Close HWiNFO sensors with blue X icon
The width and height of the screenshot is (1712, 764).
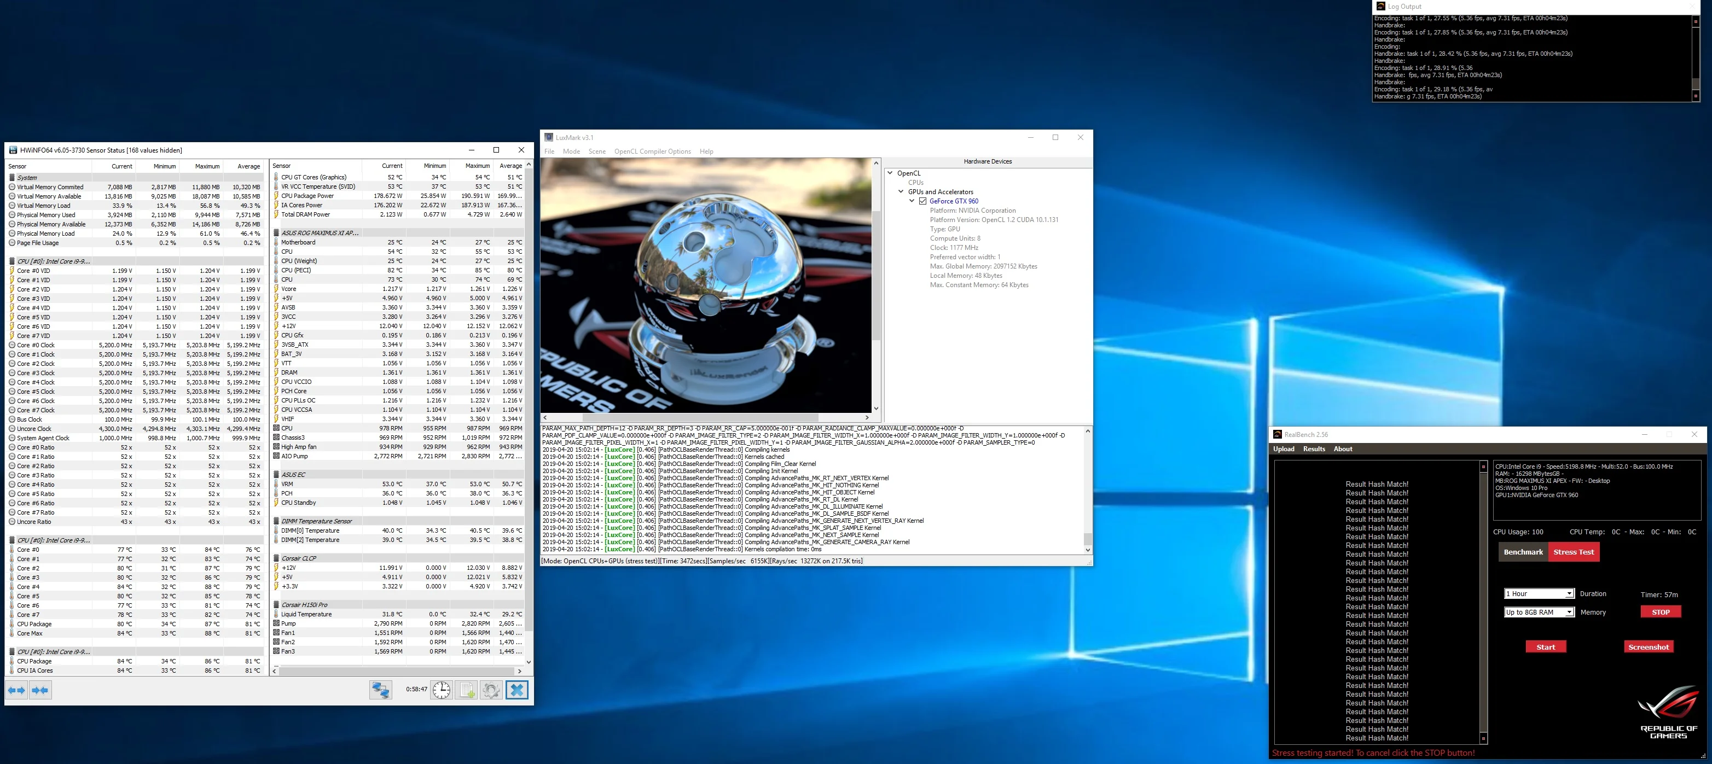point(517,690)
